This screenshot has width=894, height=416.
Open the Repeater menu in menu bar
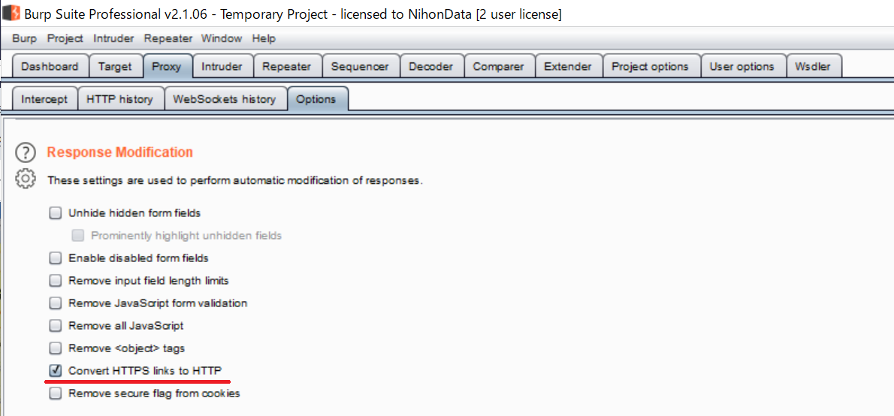168,39
